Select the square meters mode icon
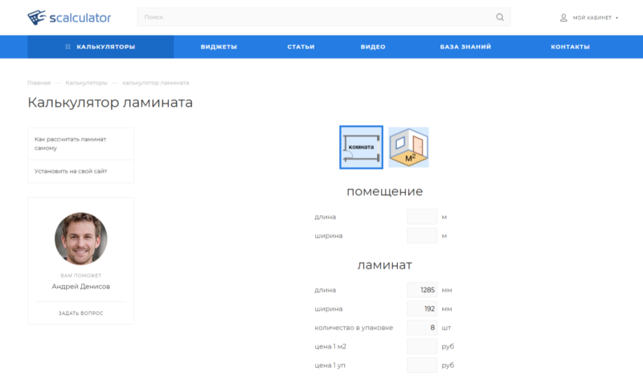 408,147
